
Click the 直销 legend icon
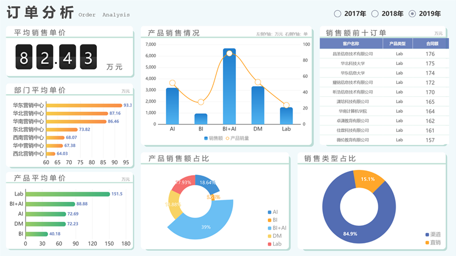coord(427,243)
